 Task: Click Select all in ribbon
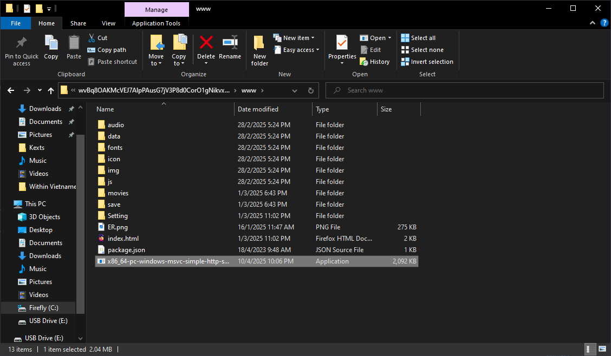click(x=418, y=38)
